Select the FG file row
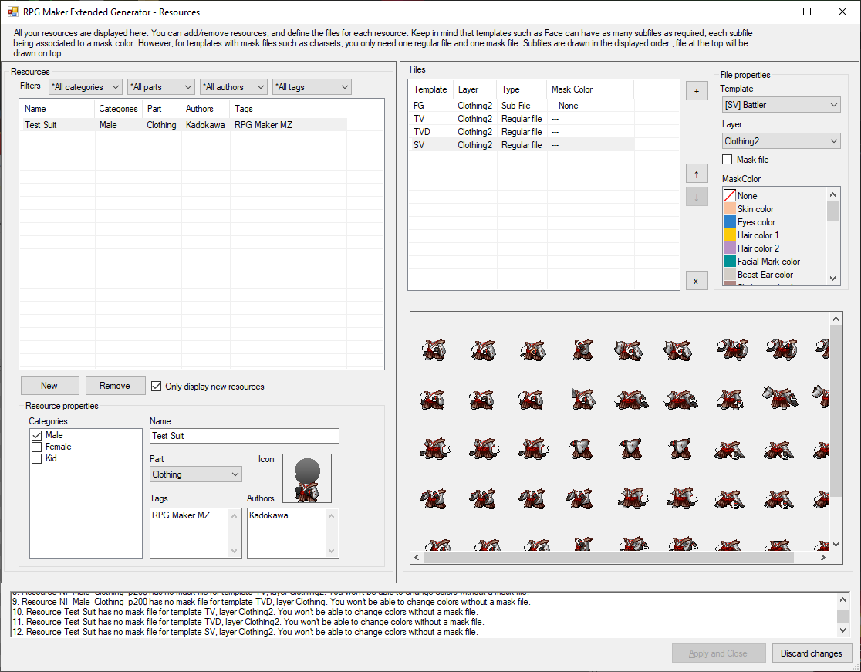The width and height of the screenshot is (861, 672). [x=521, y=106]
